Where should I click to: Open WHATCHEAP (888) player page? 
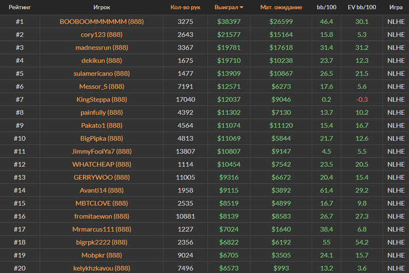point(102,164)
